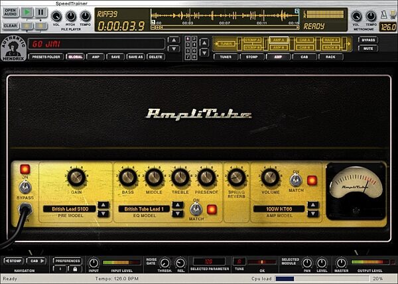Screen dimensions: 398x284
Task: Set loop end marker button B
Action: [x=40, y=26]
